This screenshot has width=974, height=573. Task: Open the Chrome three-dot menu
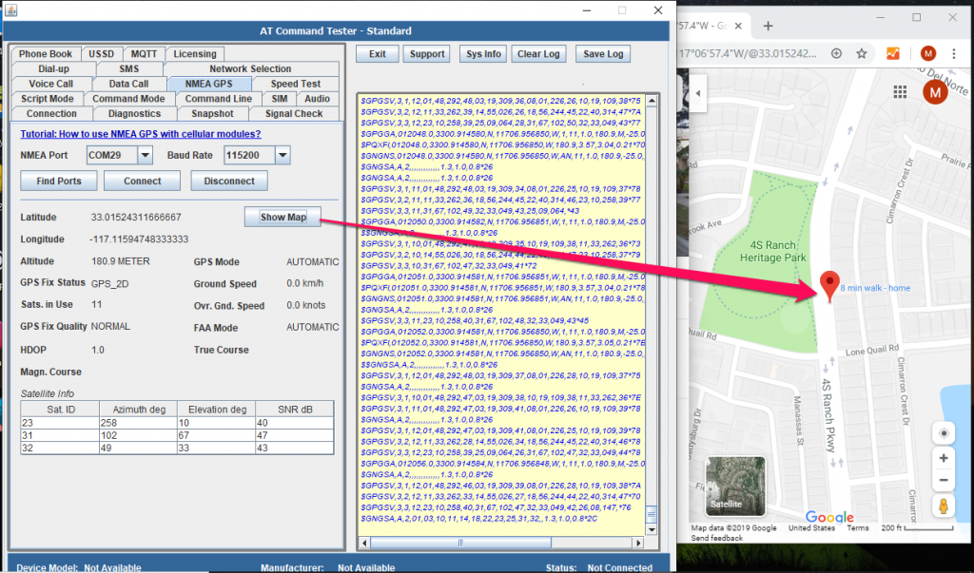954,53
